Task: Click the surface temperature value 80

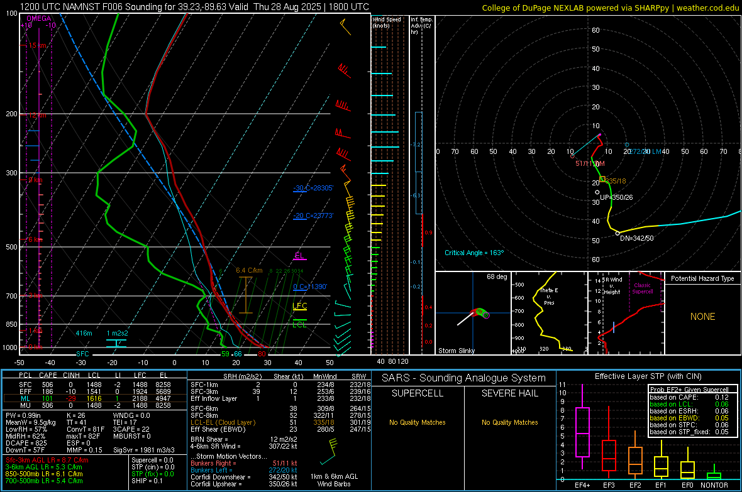Action: pyautogui.click(x=262, y=354)
